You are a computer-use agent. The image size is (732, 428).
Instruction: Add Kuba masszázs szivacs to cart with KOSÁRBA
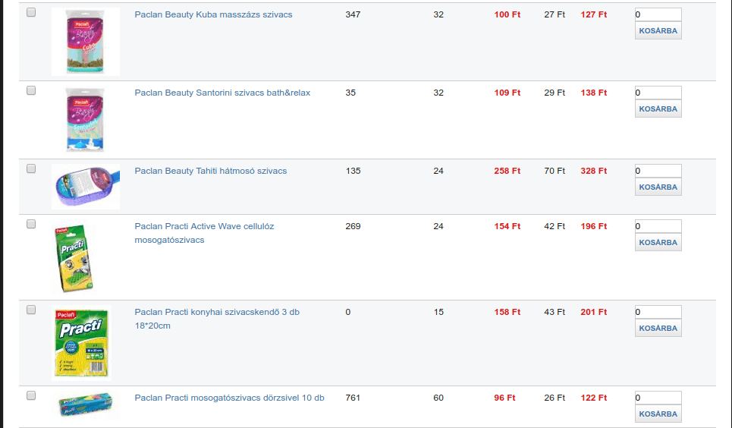pos(658,31)
